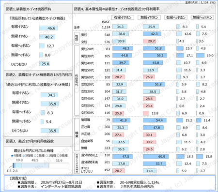Click the 女性60代 row label
218x192 pixels.
[87, 113]
